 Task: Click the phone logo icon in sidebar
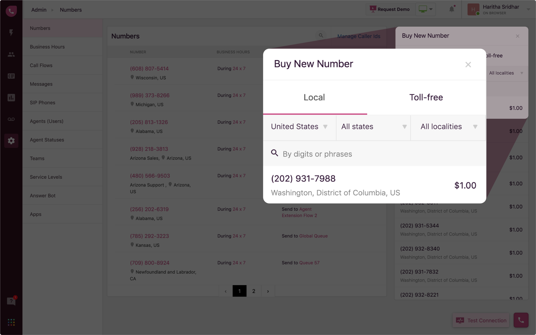click(x=11, y=11)
